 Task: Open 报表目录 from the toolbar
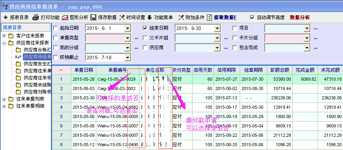tap(16, 18)
